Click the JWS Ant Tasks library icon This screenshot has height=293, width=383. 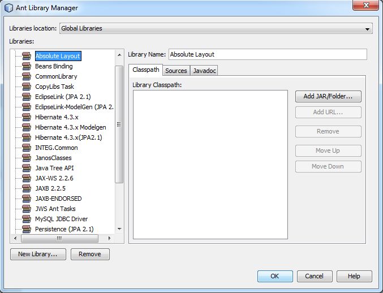(27, 209)
